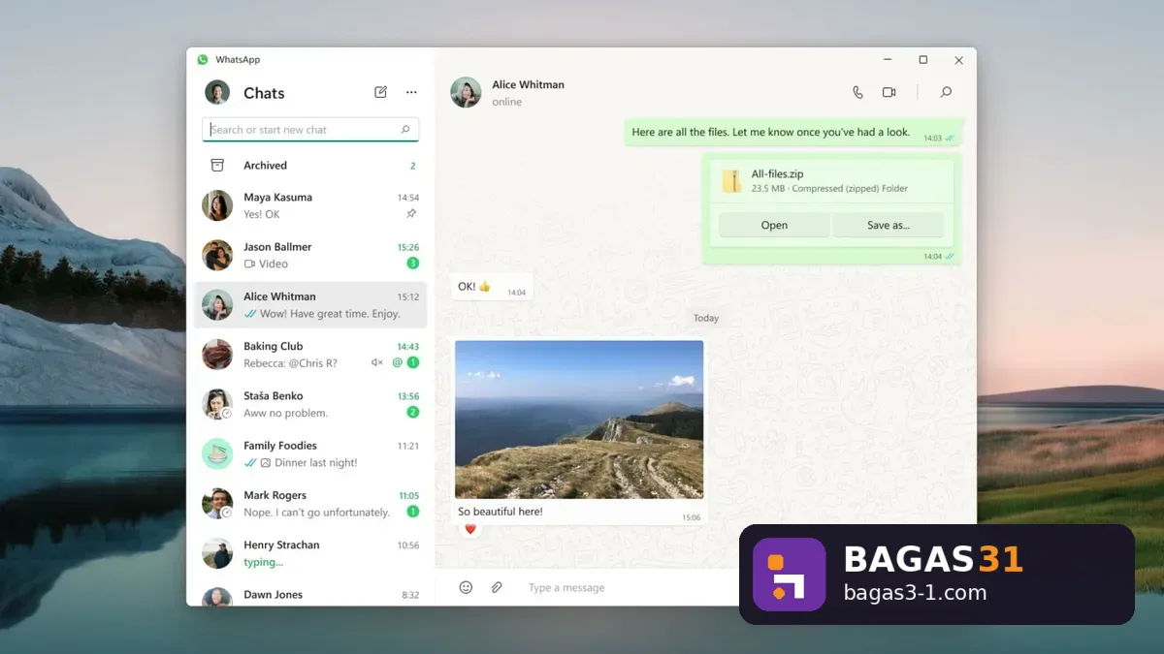Click the unread badge on Mark Rogers chat
The image size is (1164, 654).
pyautogui.click(x=413, y=512)
